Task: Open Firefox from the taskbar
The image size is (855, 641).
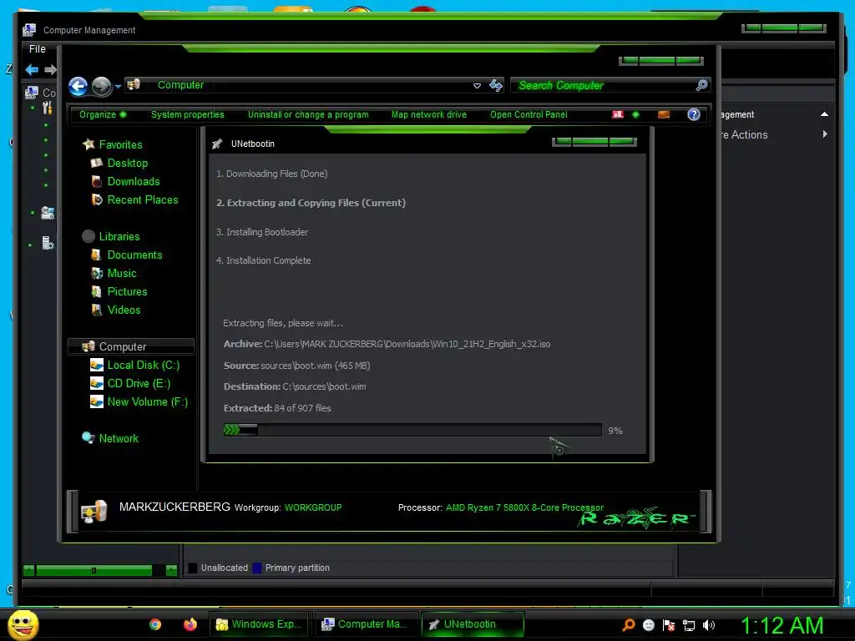Action: 190,624
